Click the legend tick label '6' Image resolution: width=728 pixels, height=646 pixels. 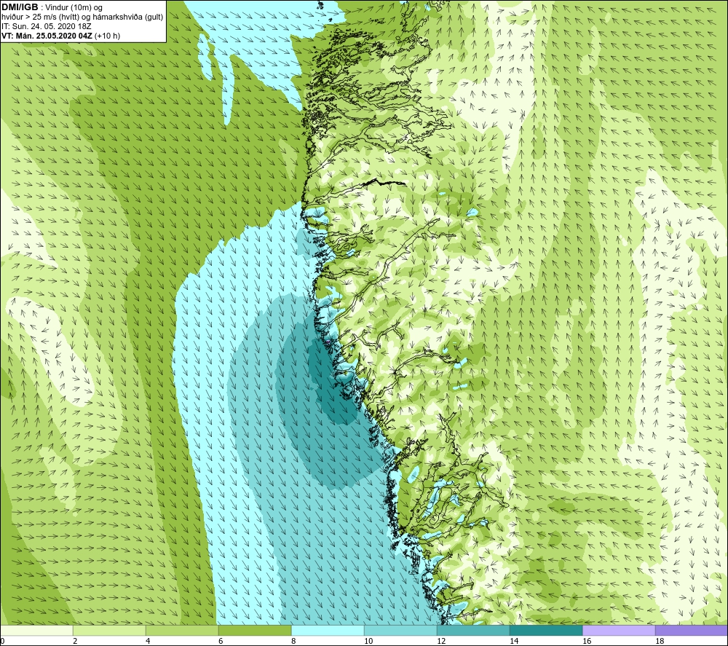click(221, 641)
